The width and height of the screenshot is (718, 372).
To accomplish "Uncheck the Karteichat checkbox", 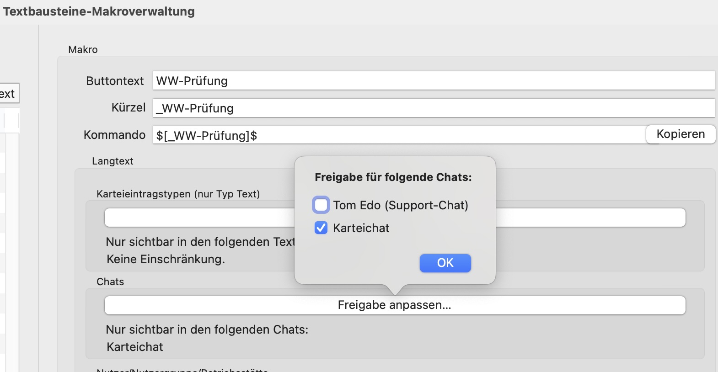I will [x=321, y=228].
